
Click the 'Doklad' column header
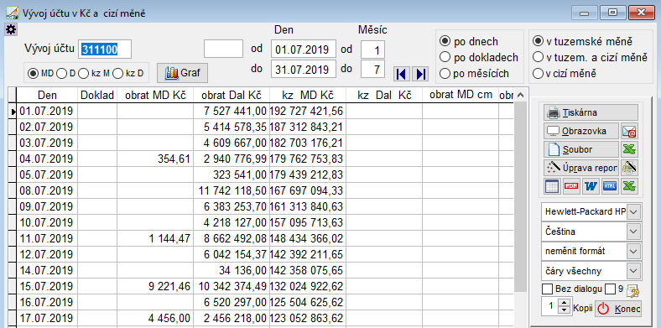(x=97, y=95)
